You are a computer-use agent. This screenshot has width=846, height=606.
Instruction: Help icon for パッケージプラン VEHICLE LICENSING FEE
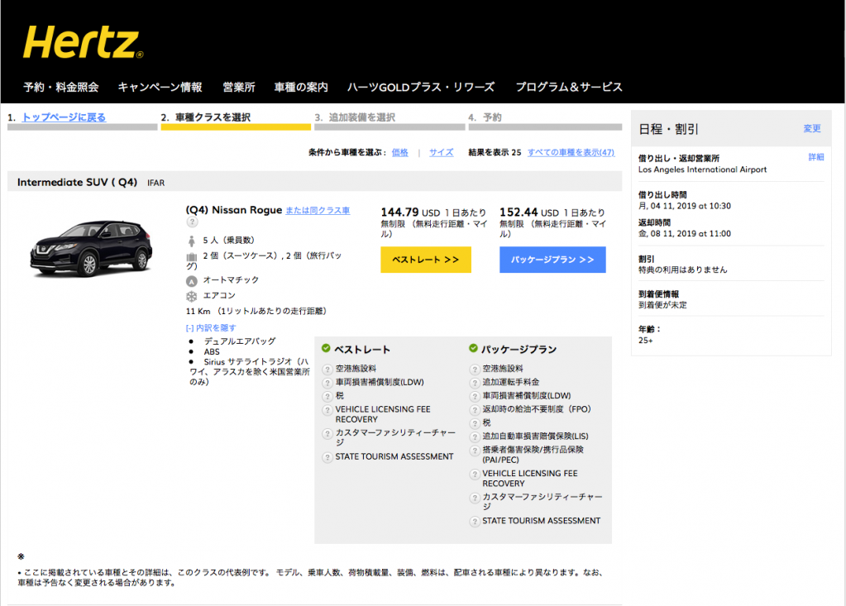click(474, 474)
